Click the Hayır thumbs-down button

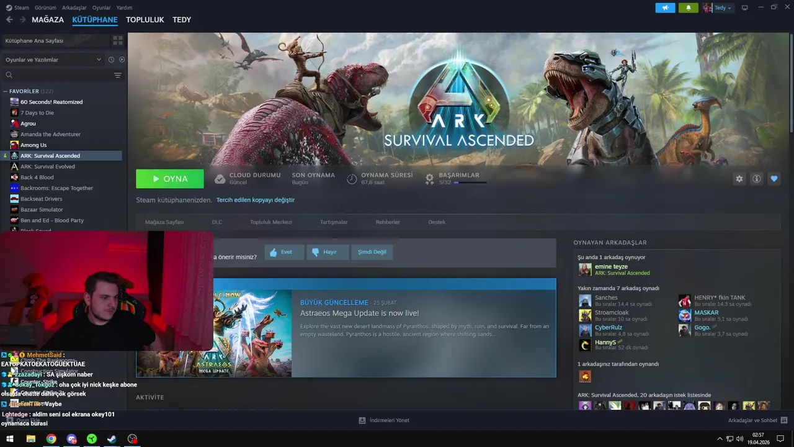point(328,252)
